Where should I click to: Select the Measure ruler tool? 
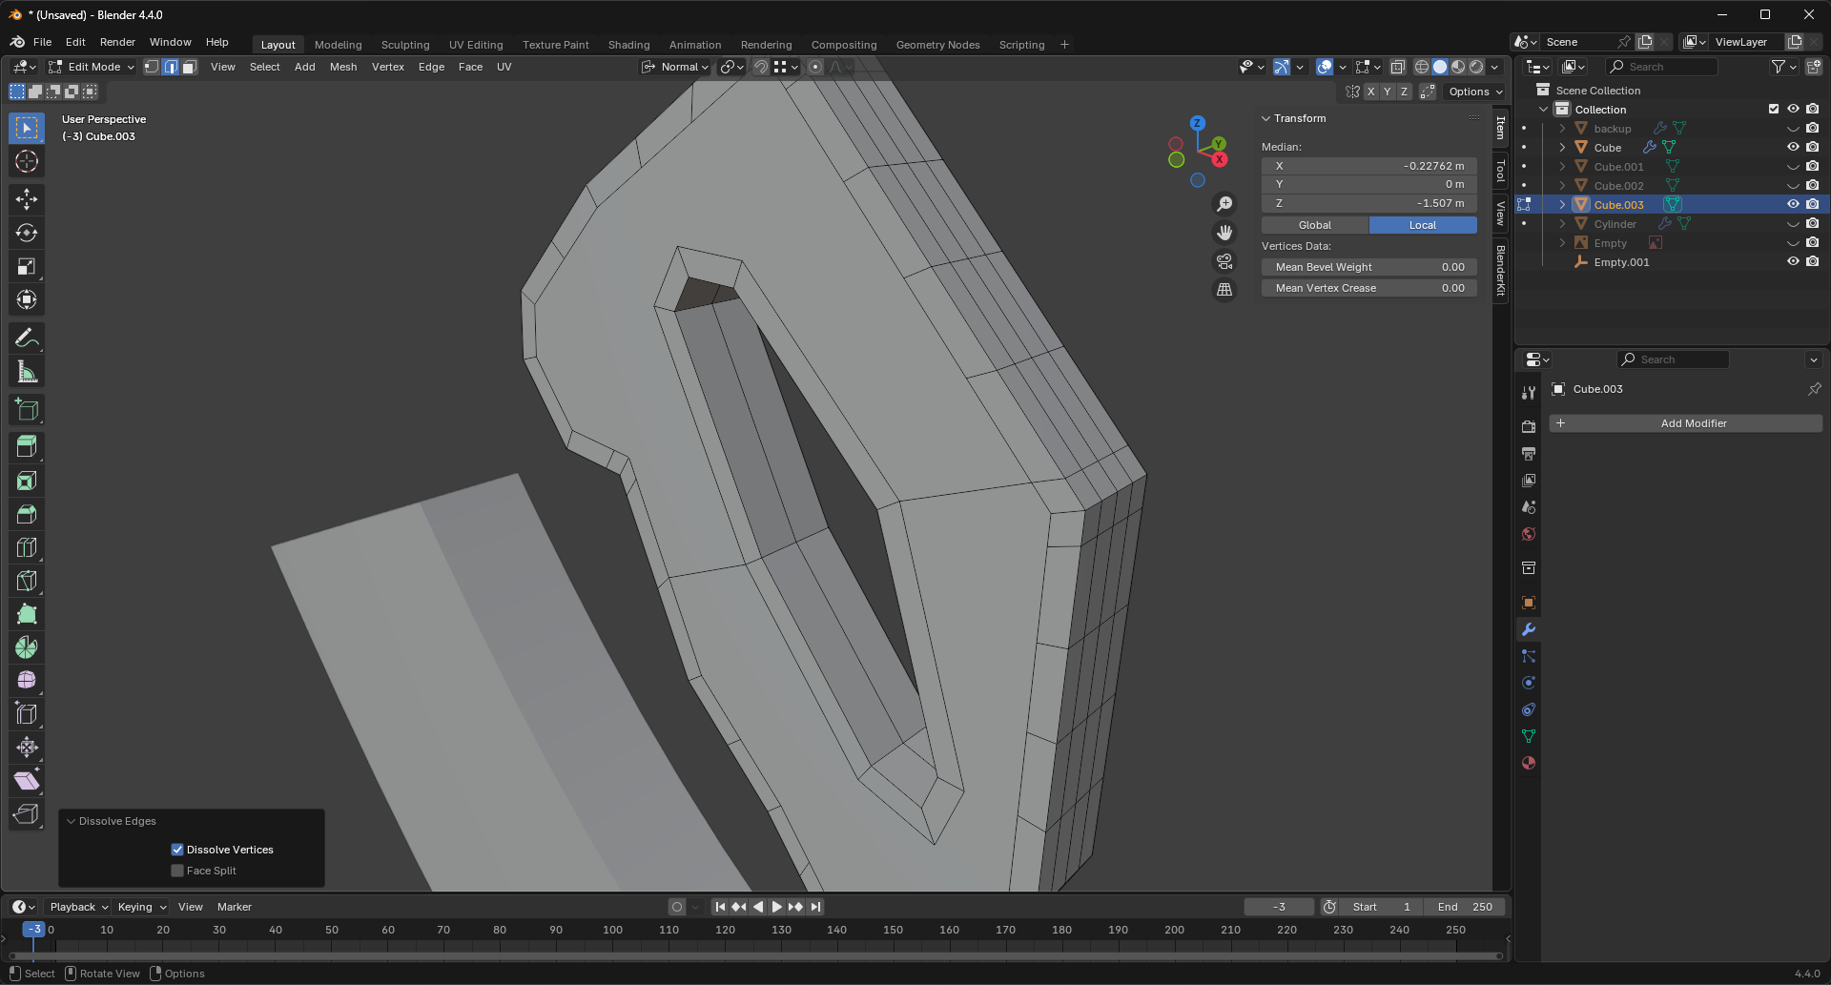[x=27, y=372]
